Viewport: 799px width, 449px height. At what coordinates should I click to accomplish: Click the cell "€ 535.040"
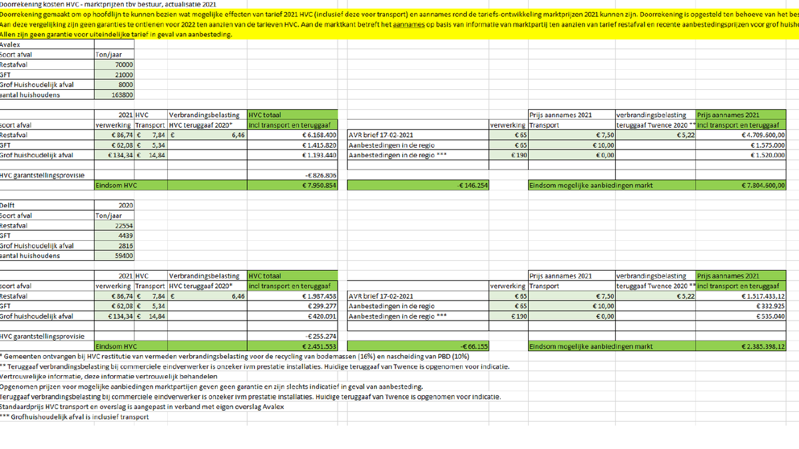tap(742, 316)
